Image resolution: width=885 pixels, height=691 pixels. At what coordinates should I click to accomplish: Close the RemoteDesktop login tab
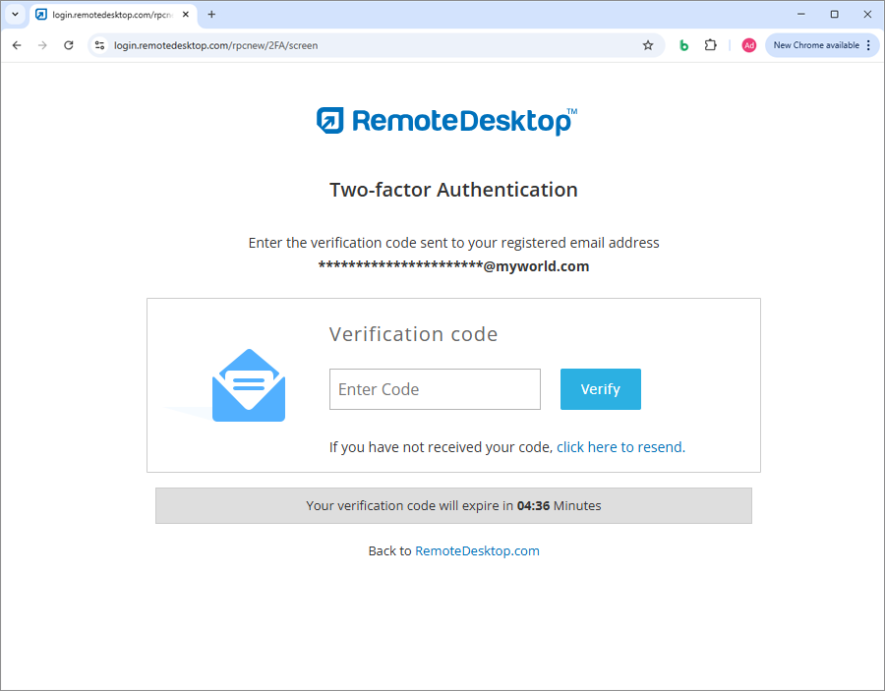186,15
